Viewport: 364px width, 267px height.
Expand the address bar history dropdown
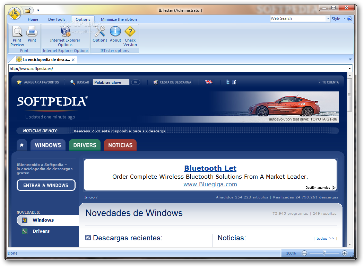click(x=349, y=69)
